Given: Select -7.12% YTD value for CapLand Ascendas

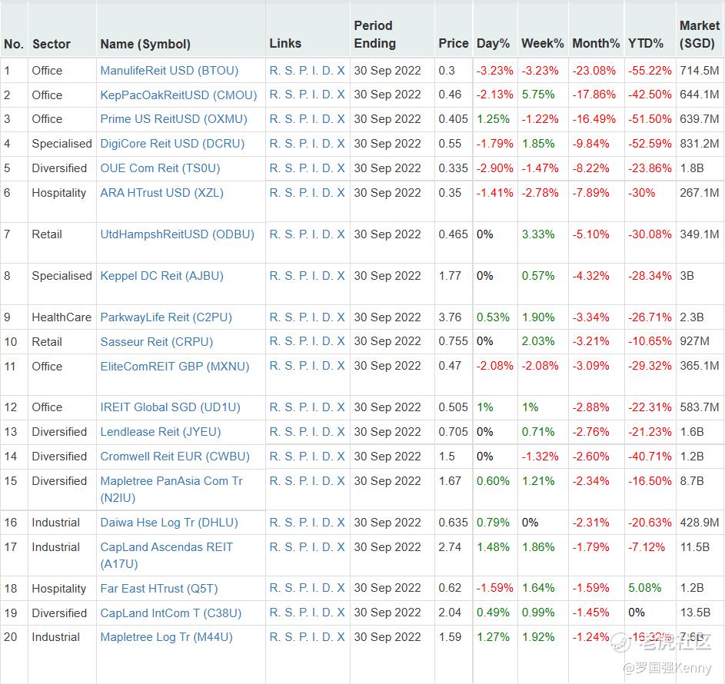Looking at the screenshot, I should (x=647, y=547).
